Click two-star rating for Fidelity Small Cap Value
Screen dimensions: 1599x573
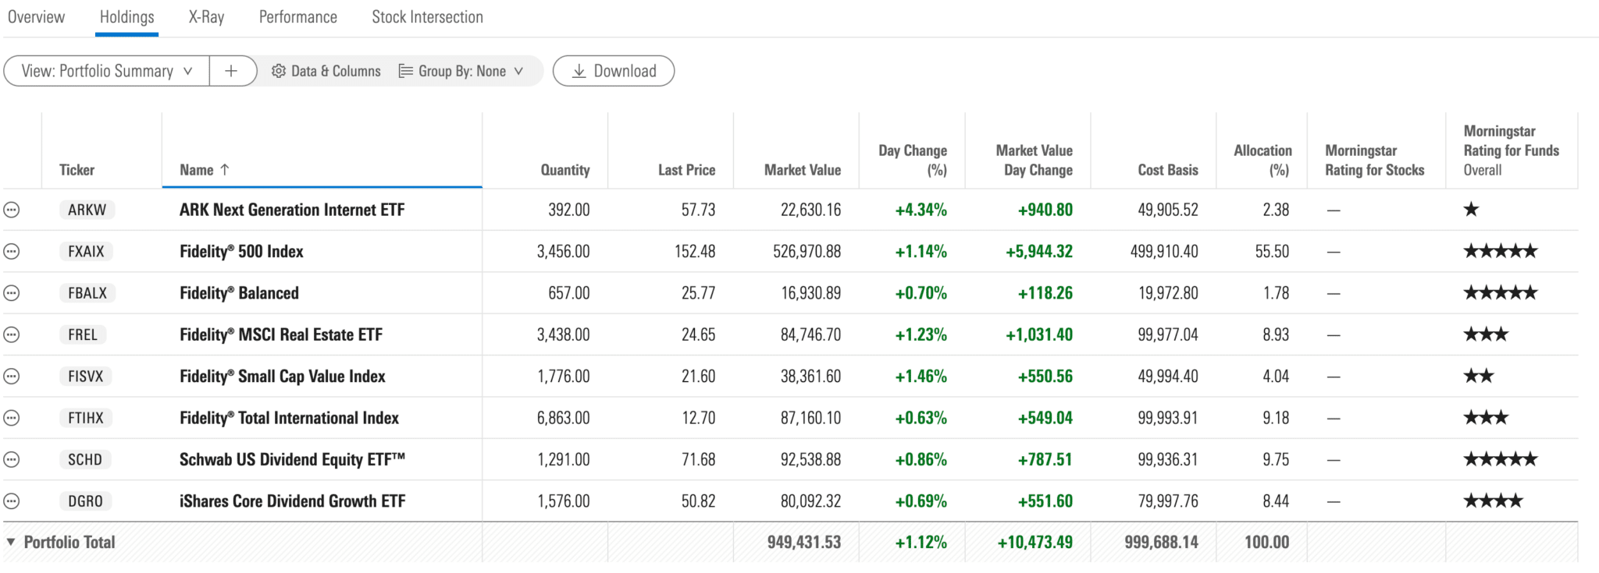pos(1478,376)
